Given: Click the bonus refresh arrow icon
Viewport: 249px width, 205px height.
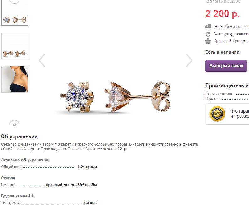Looking at the screenshot, I should (x=208, y=34).
